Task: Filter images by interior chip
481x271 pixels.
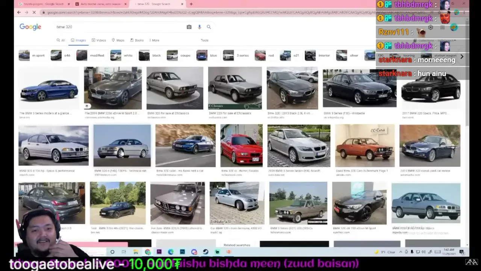Action: point(318,55)
